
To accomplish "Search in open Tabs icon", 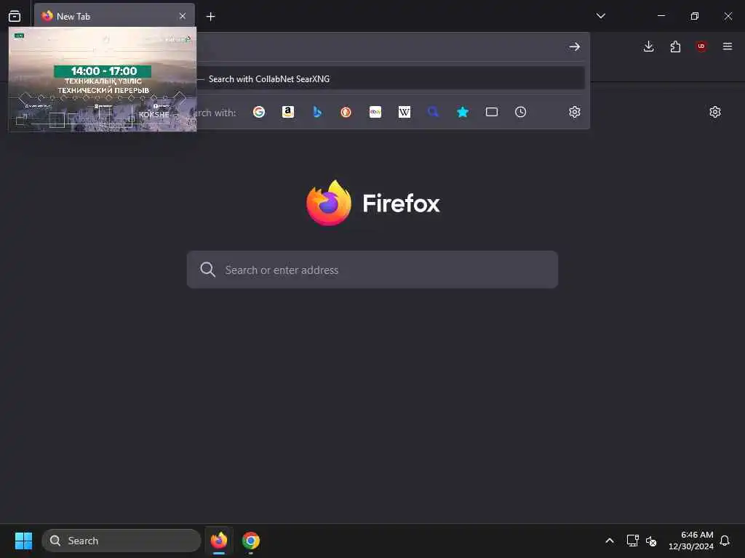I will pos(492,112).
